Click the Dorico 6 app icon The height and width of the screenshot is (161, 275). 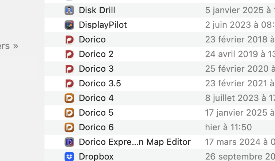pos(69,127)
